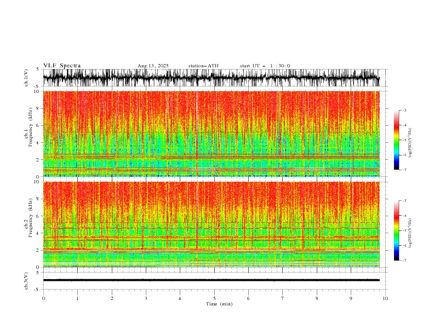Image resolution: width=434 pixels, height=335 pixels.
Task: Click the ch.2 color bar label "log(PSD)(V²/Hz)"
Action: tap(410, 233)
